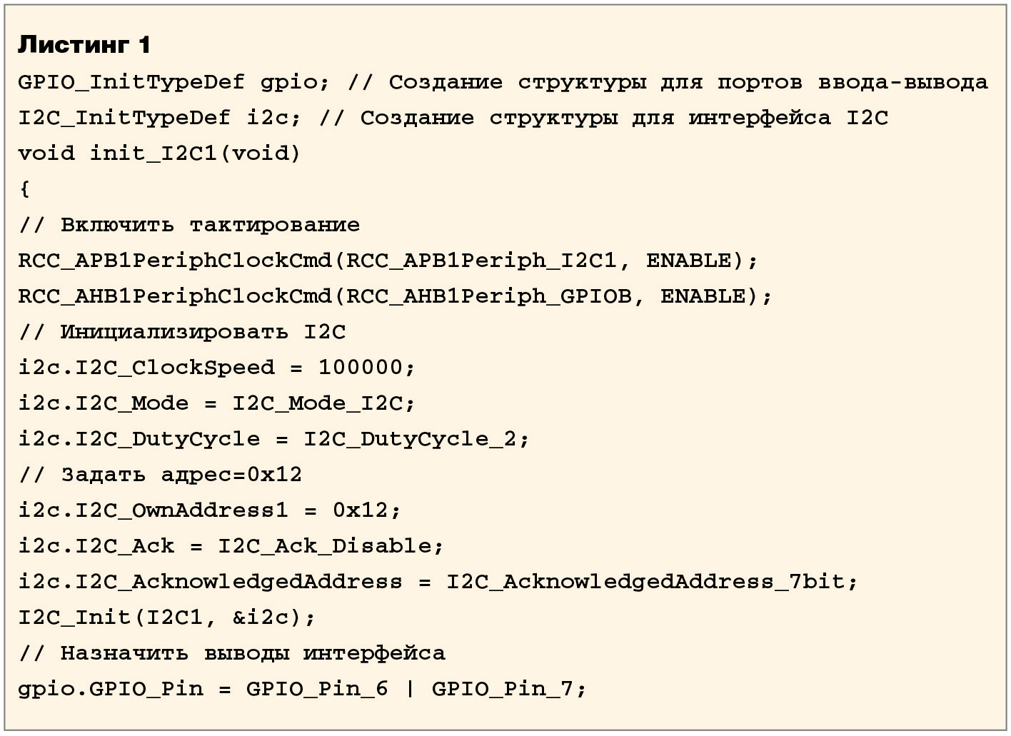This screenshot has height=736, width=1011.
Task: Click the gpio.GPIO_Pin assignment line
Action: 302,689
